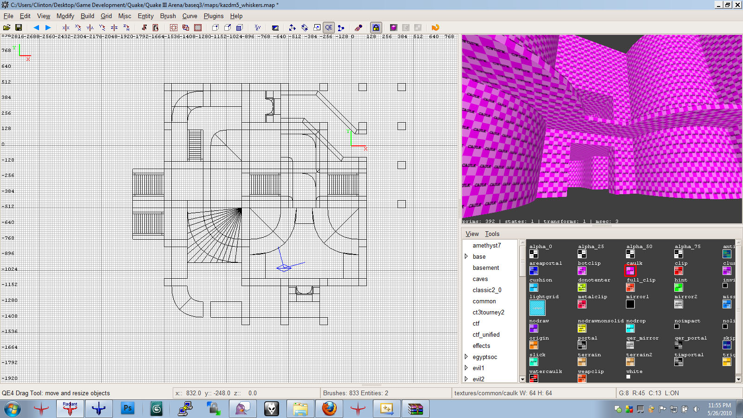
Task: Expand the evil2 texture folder
Action: 466,379
